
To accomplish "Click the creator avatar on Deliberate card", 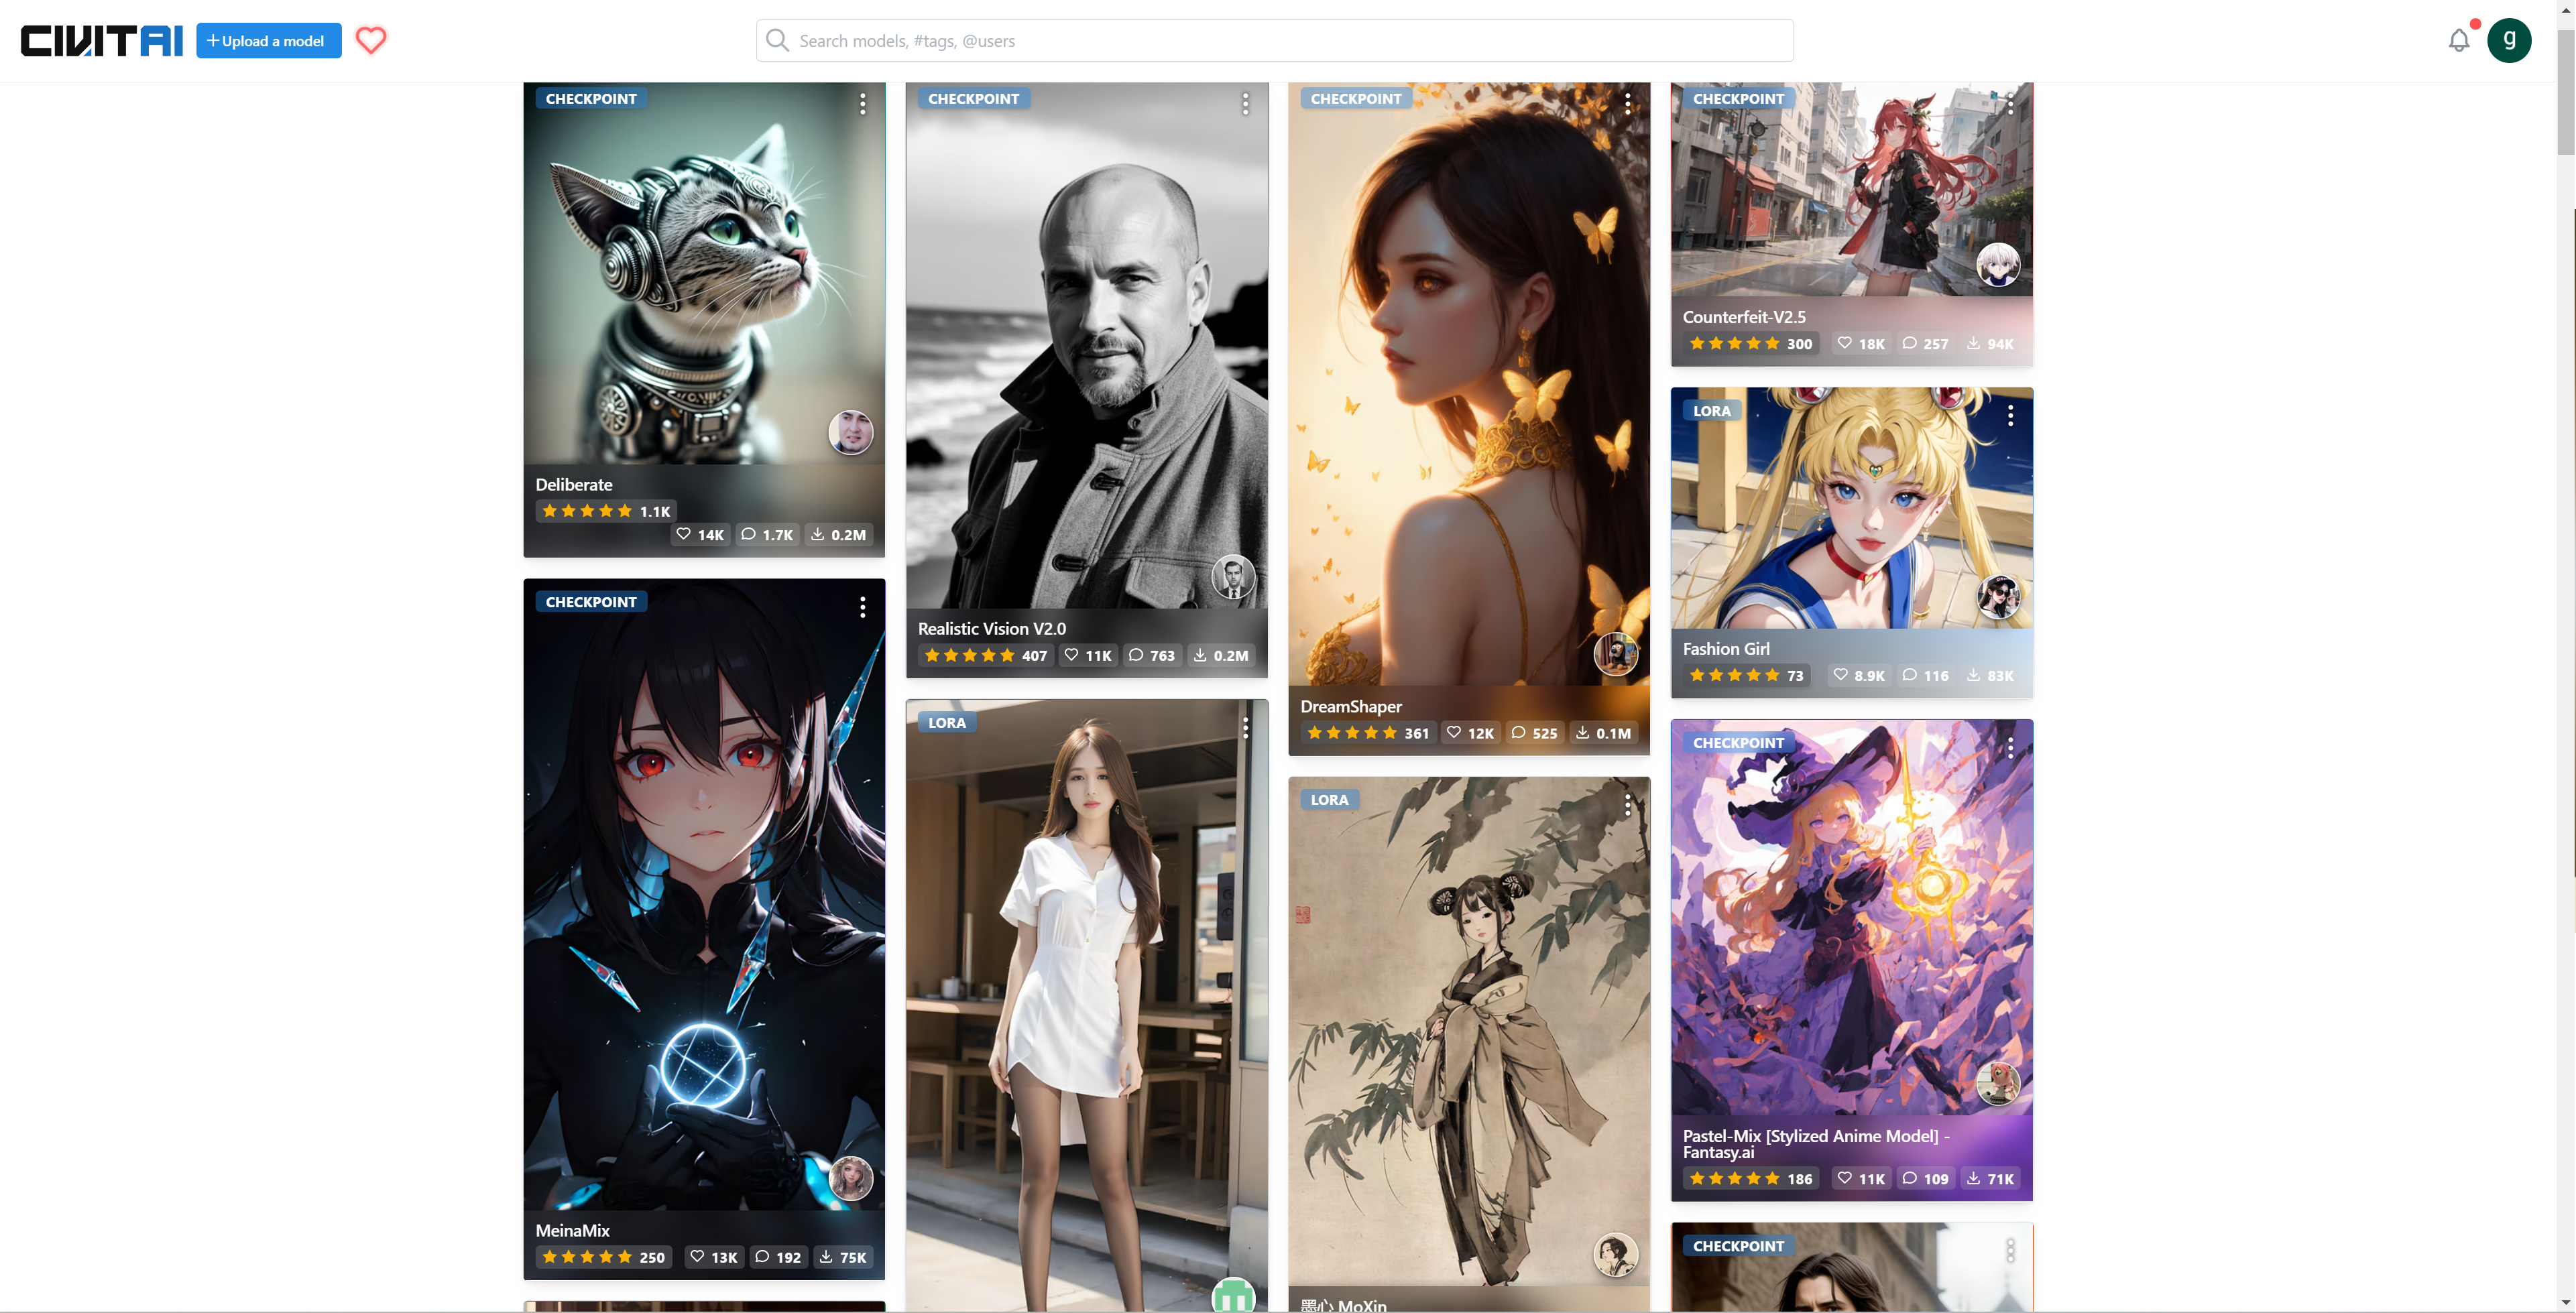I will tap(851, 433).
